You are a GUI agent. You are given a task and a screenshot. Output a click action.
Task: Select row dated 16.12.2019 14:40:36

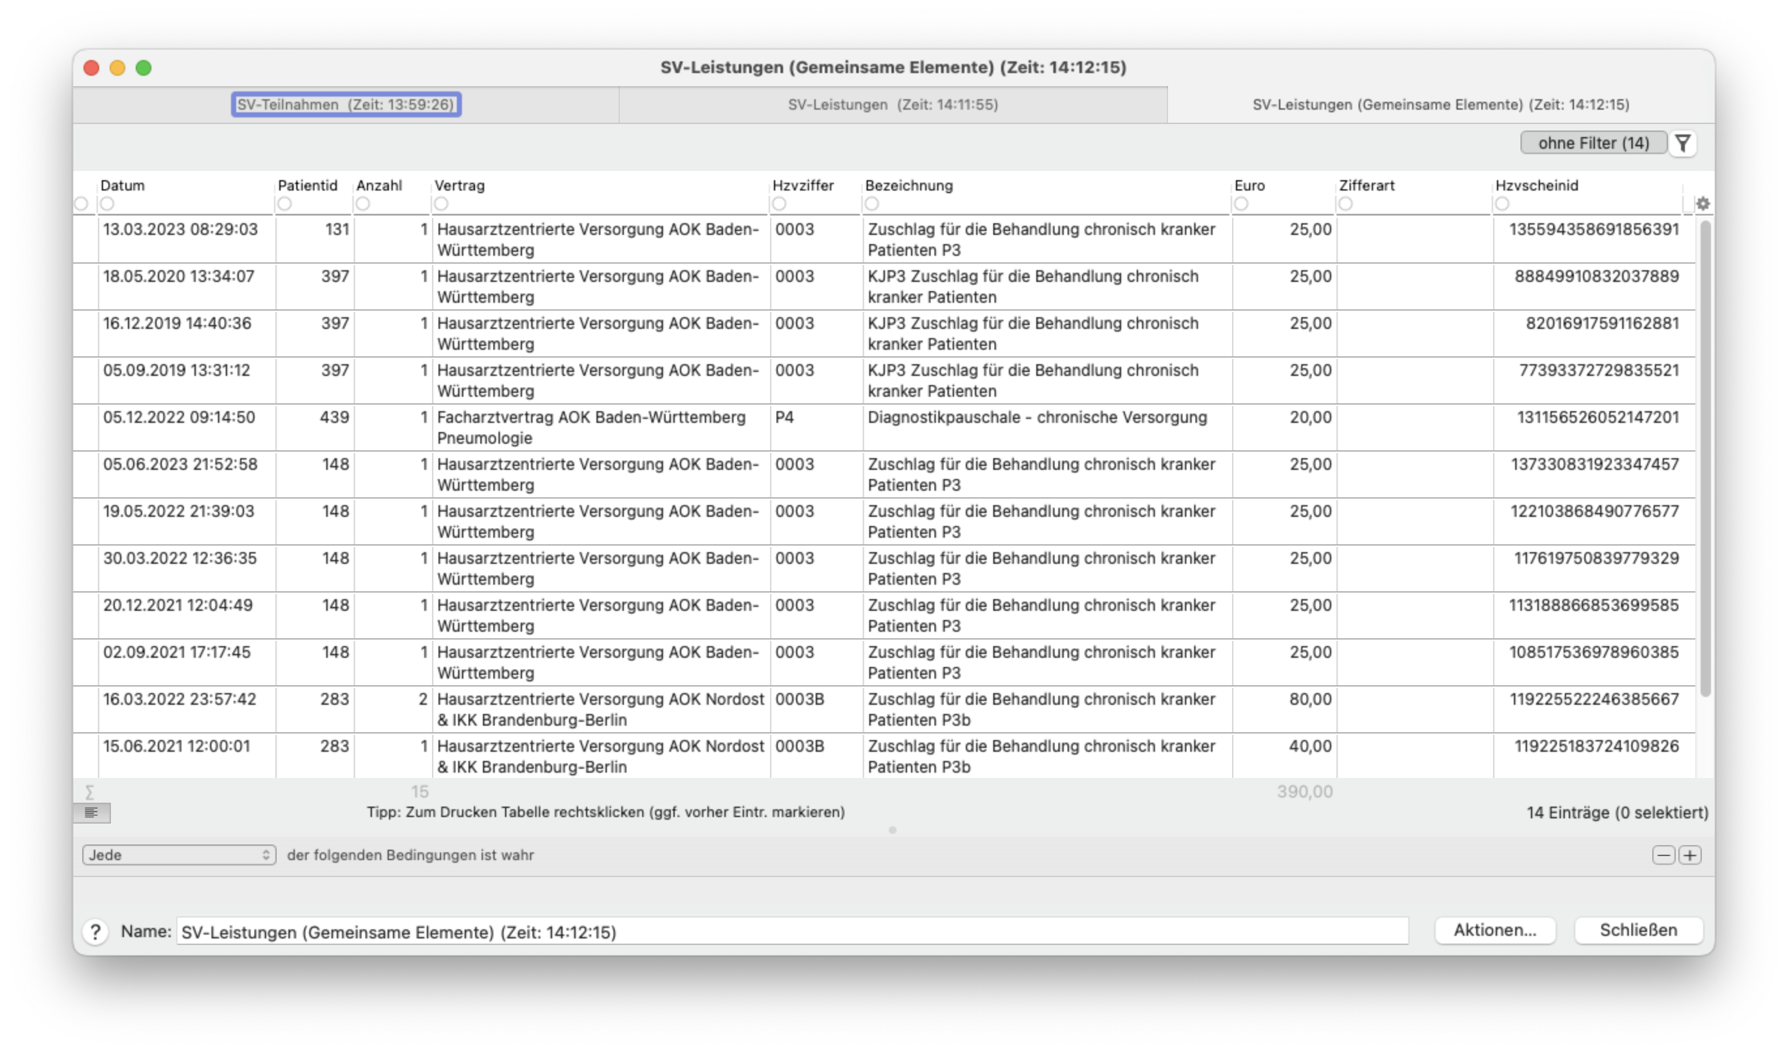pyautogui.click(x=884, y=333)
